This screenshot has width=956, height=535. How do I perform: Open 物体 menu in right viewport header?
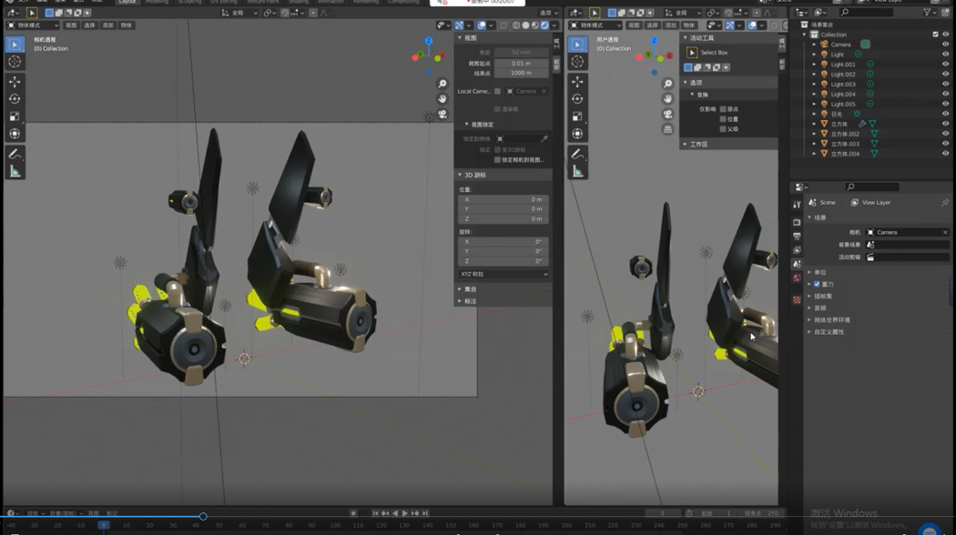point(689,25)
